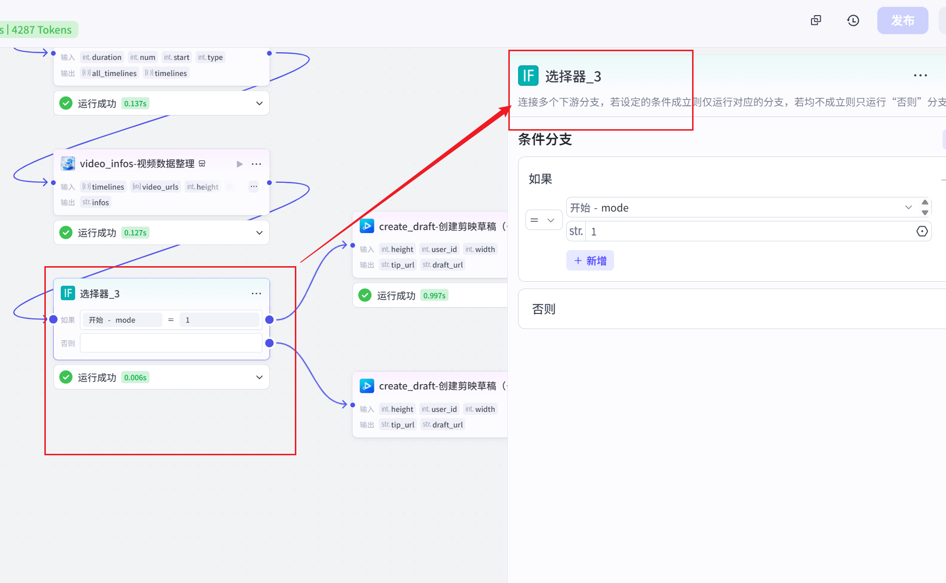Open the ... menu on 选择器_3 node
946x583 pixels.
tap(256, 293)
